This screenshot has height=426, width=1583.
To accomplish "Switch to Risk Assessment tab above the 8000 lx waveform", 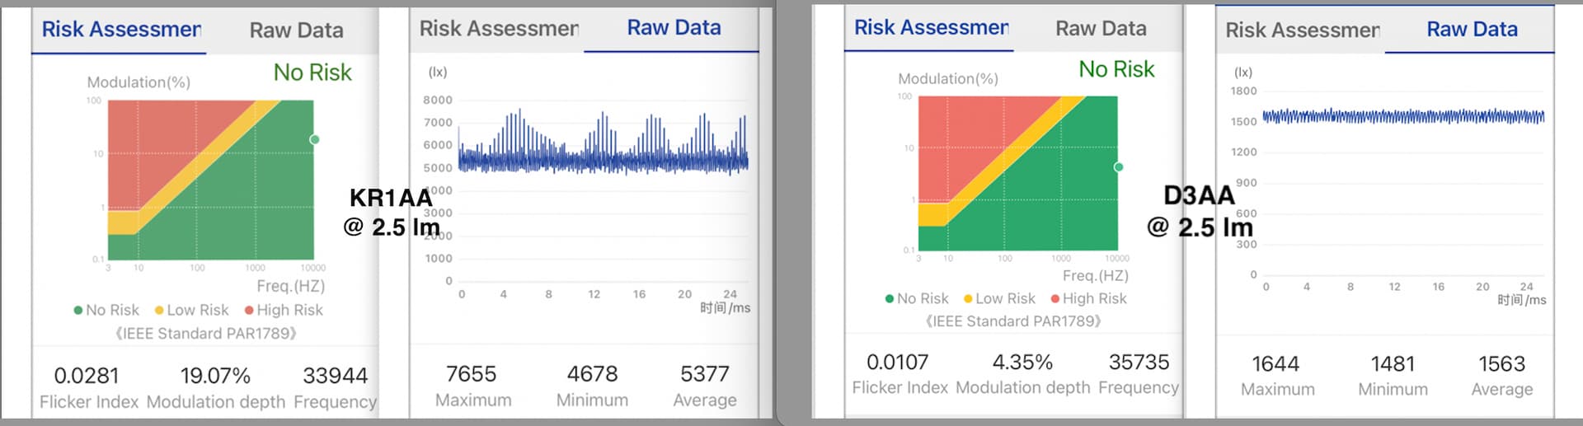I will pyautogui.click(x=499, y=29).
